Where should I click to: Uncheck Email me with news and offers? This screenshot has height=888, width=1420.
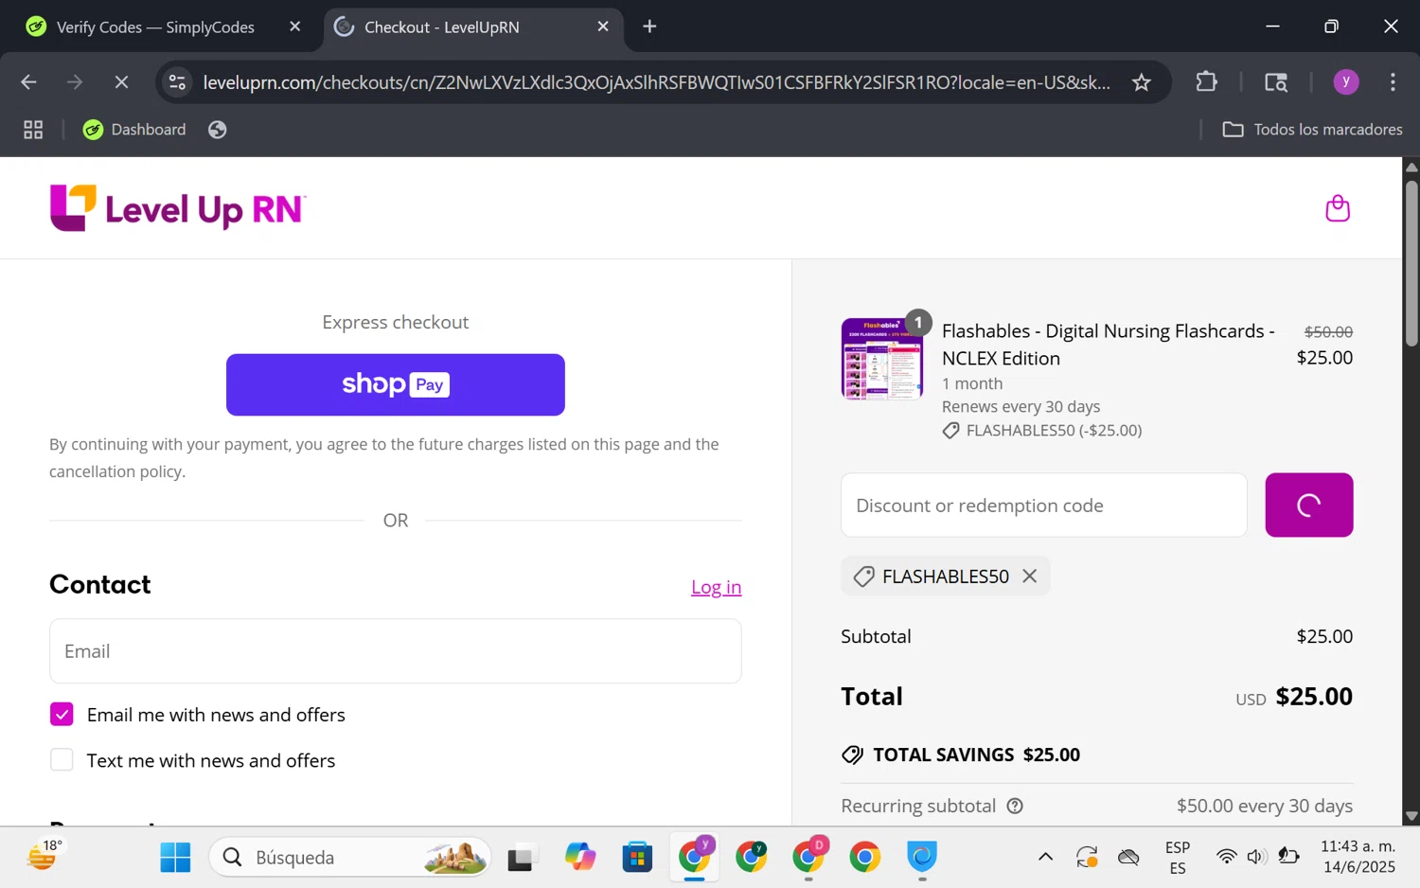(x=62, y=715)
